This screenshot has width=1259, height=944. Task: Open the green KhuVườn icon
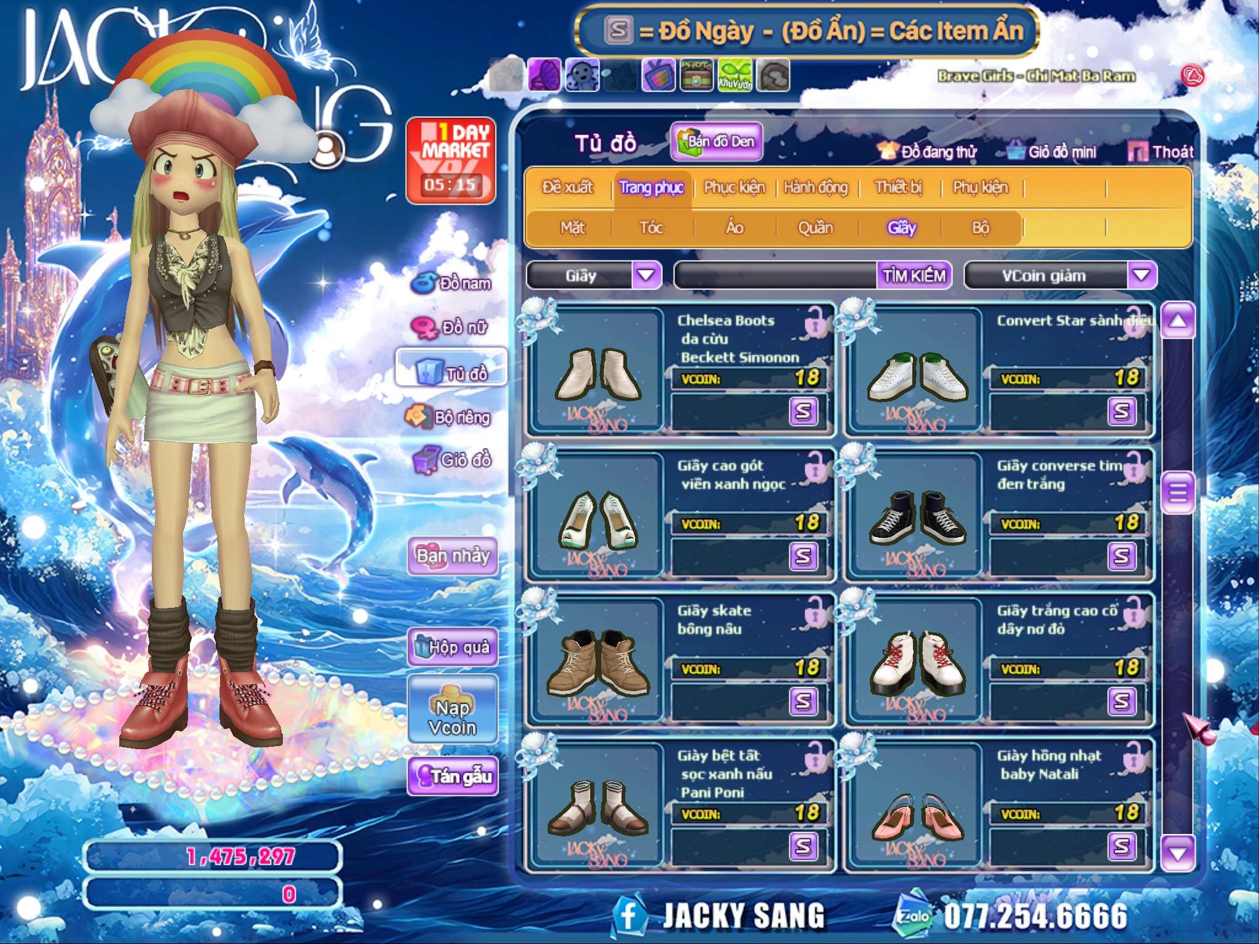click(735, 75)
